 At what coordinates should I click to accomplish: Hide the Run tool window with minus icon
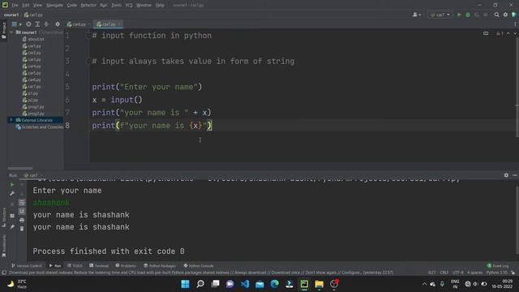(x=515, y=175)
